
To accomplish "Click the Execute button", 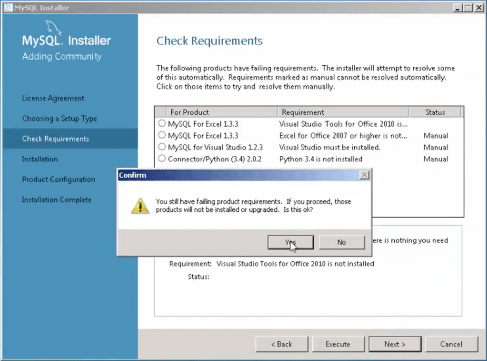I will pyautogui.click(x=338, y=344).
